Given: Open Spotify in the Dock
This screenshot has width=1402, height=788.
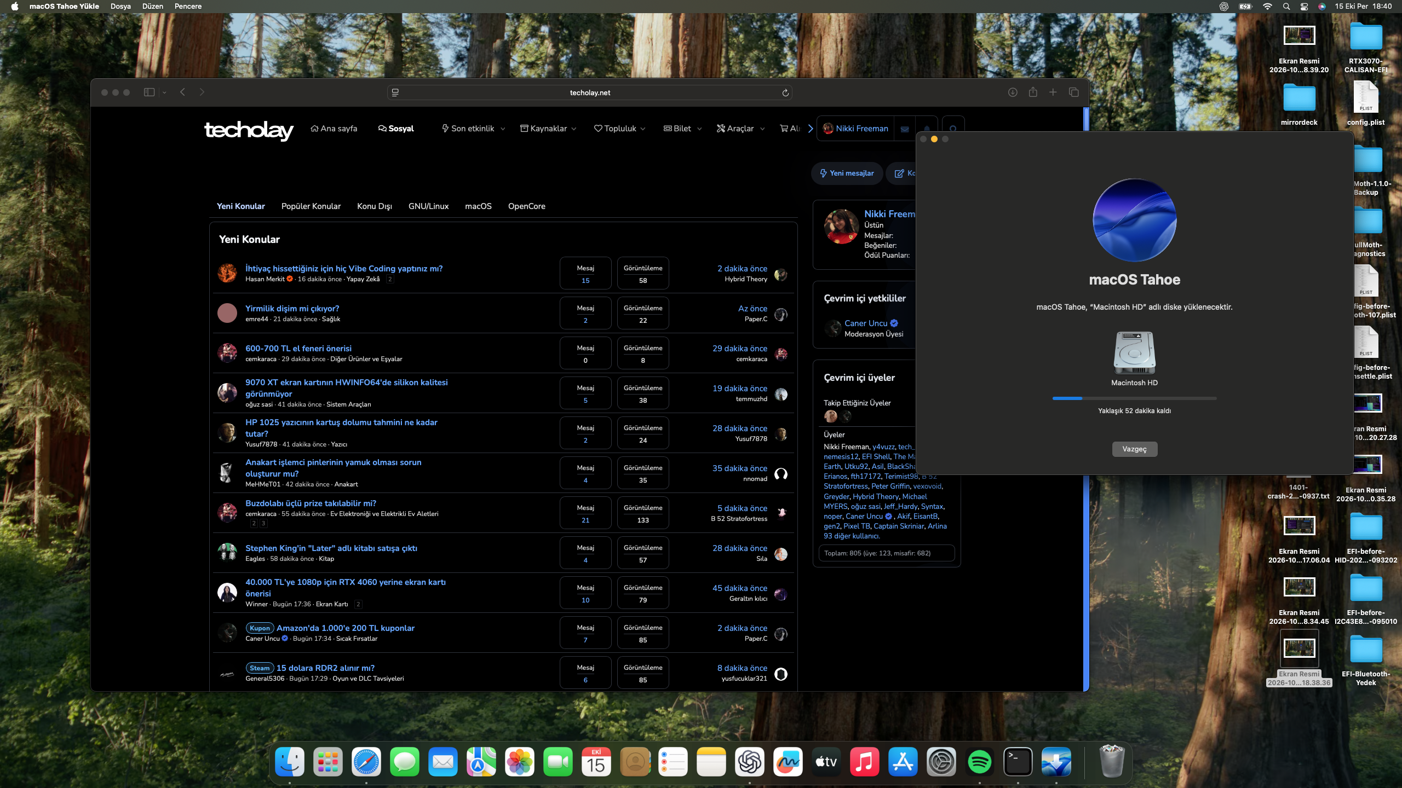Looking at the screenshot, I should (x=980, y=762).
